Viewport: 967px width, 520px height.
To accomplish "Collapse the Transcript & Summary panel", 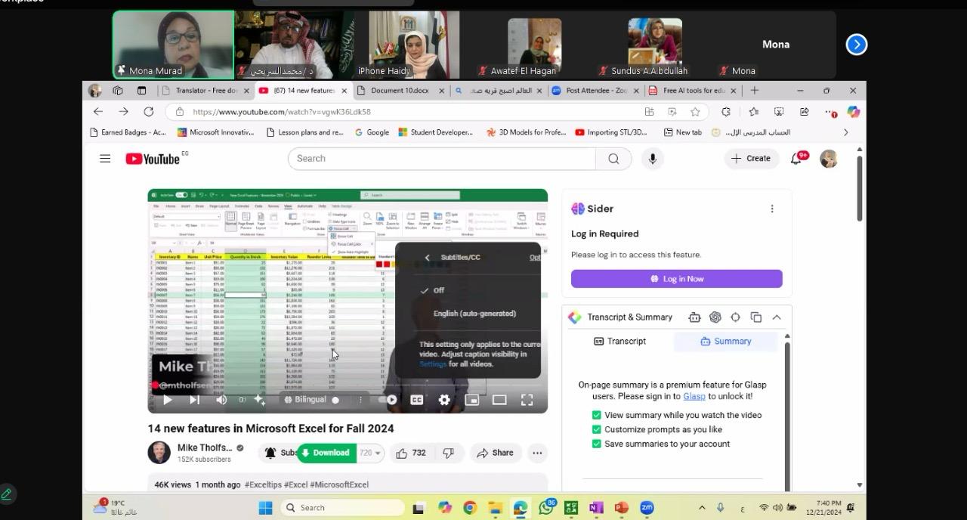I will tap(777, 317).
